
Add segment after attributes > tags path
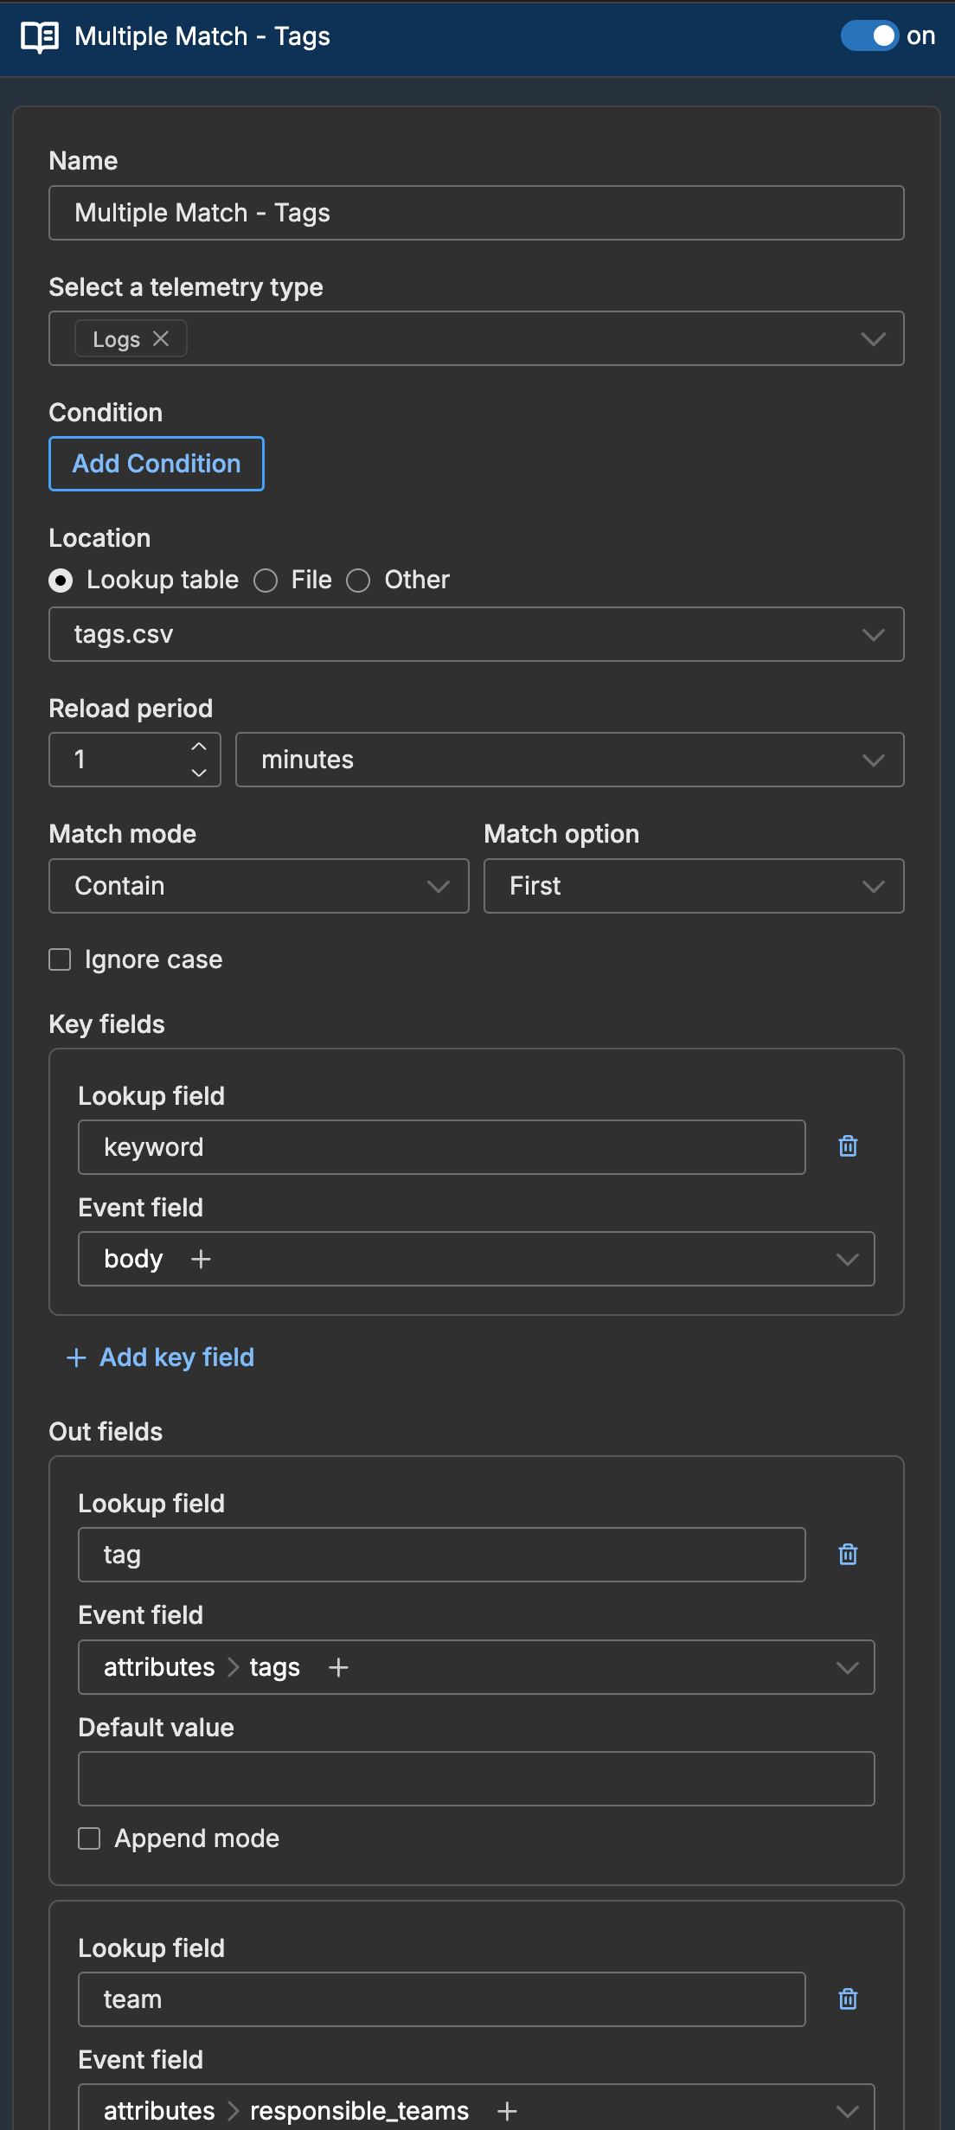pos(338,1667)
